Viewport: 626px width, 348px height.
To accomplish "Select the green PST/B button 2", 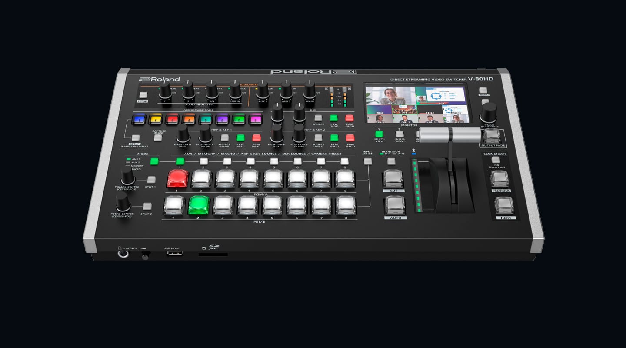I will click(199, 205).
